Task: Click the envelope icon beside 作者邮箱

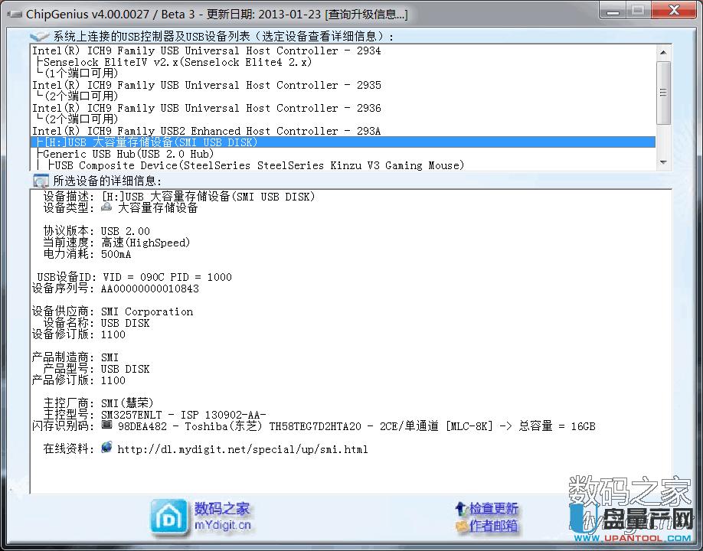Action: tap(460, 526)
